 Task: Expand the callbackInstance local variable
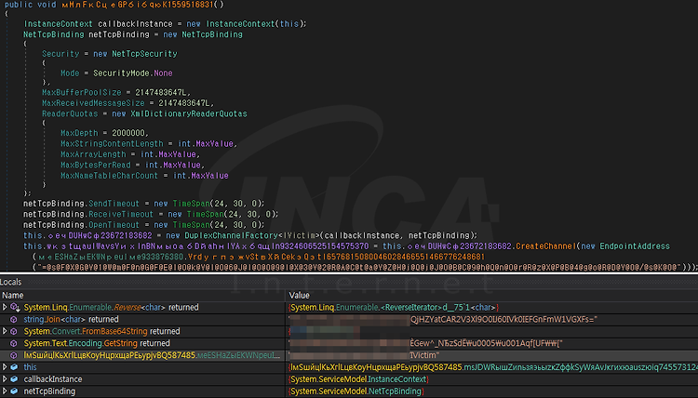[5, 379]
